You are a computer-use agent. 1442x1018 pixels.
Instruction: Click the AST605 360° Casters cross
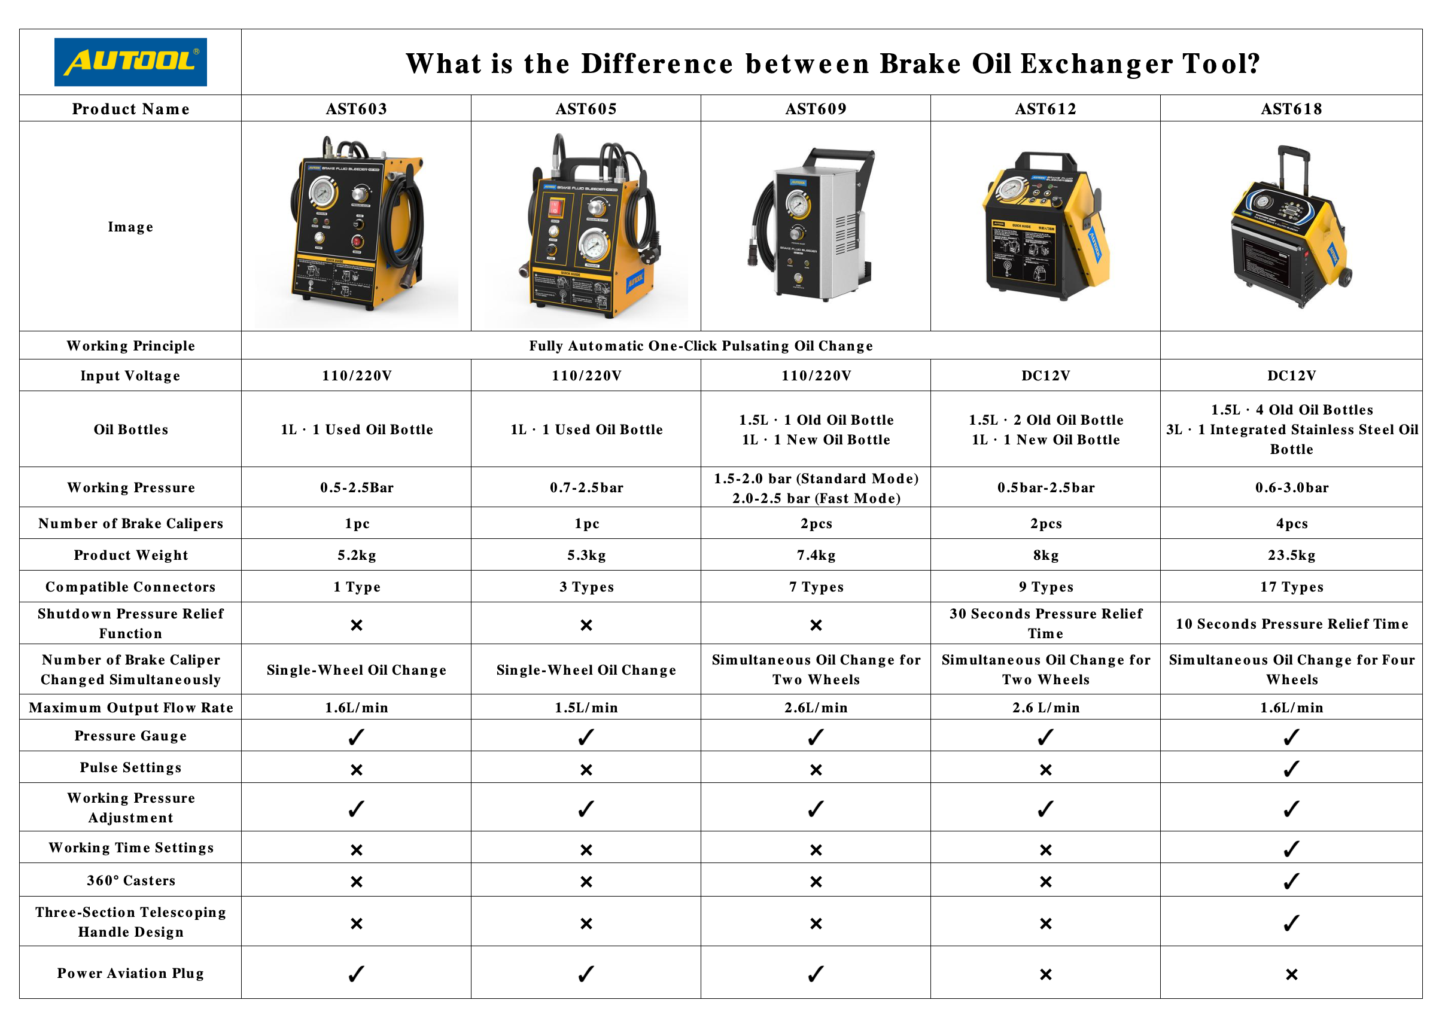tap(586, 882)
